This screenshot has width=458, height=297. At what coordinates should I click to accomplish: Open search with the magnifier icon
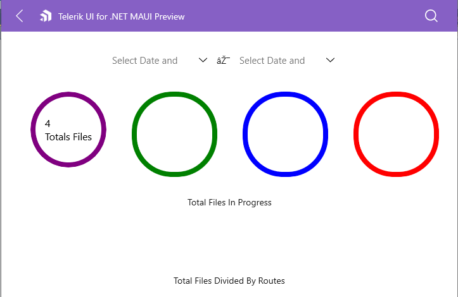click(431, 16)
